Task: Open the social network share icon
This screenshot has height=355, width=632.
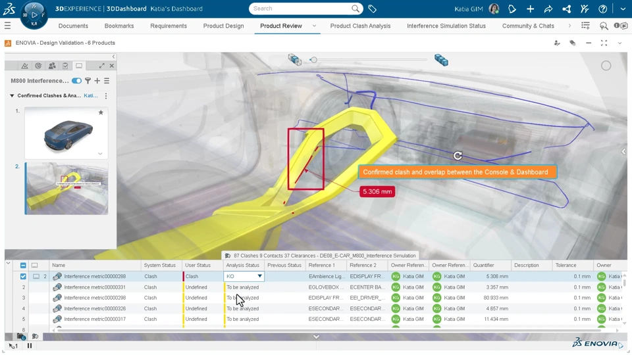Action: [566, 9]
